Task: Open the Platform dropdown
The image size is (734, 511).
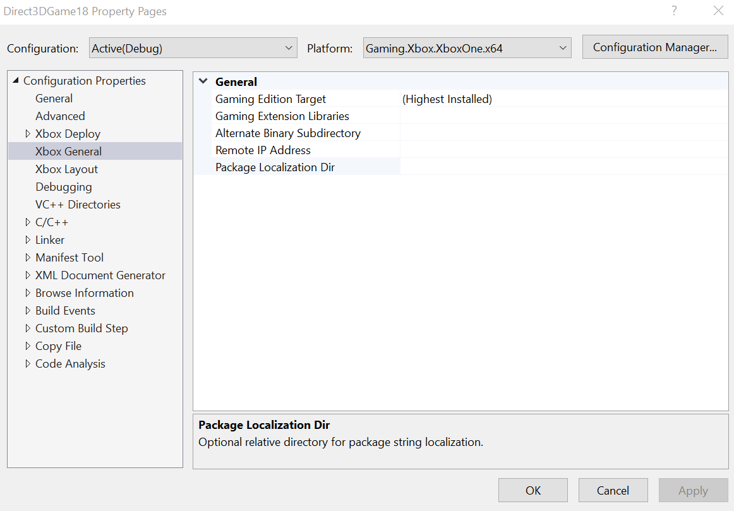Action: click(x=467, y=48)
